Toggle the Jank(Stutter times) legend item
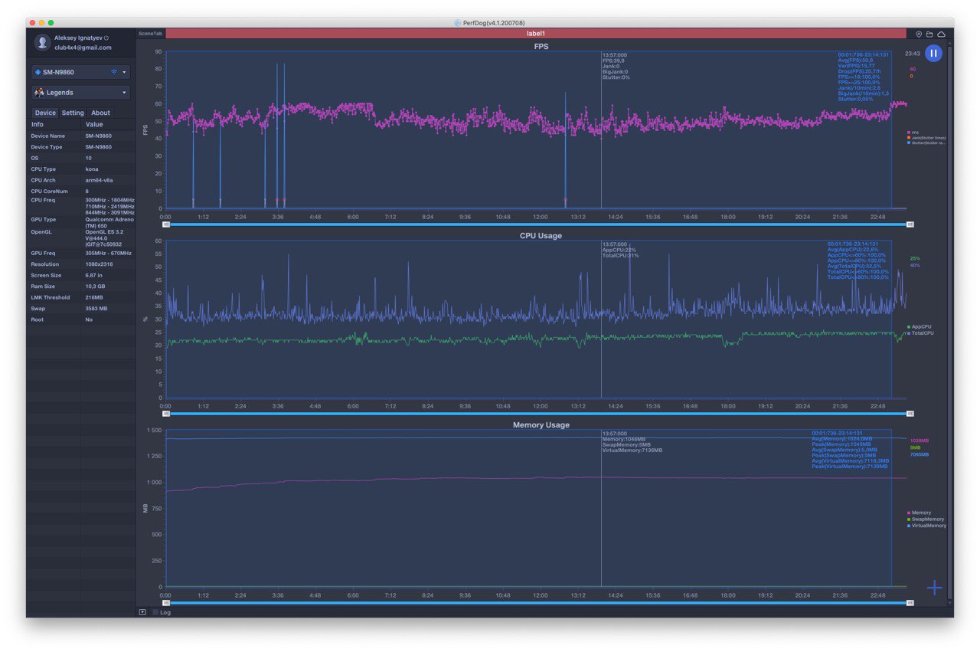 [x=926, y=138]
